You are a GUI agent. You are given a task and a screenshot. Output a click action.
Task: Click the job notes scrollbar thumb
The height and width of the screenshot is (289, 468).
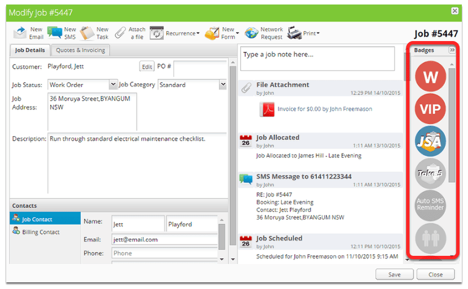click(x=406, y=66)
